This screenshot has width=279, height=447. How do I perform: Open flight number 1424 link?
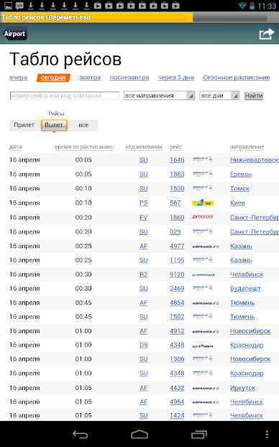point(177,415)
